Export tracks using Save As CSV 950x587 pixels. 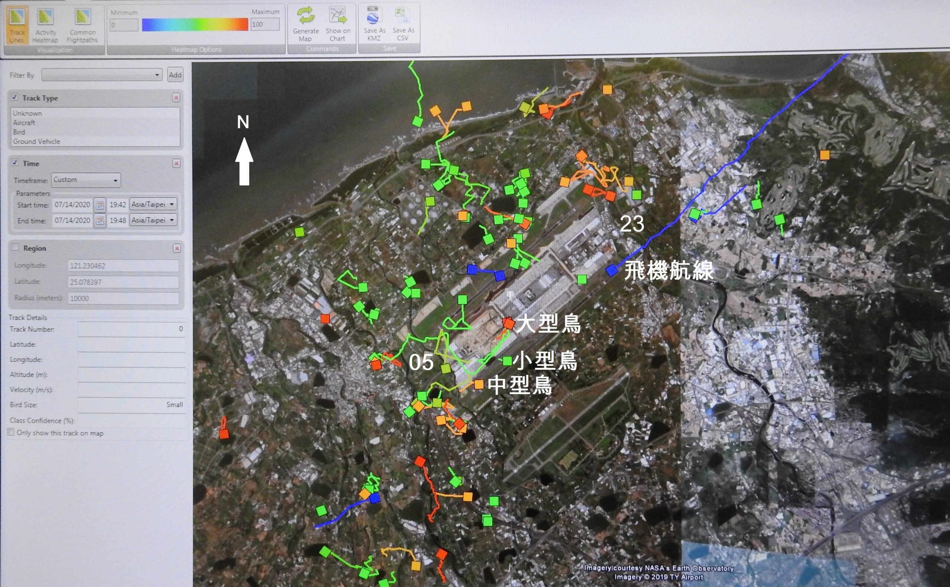point(403,16)
